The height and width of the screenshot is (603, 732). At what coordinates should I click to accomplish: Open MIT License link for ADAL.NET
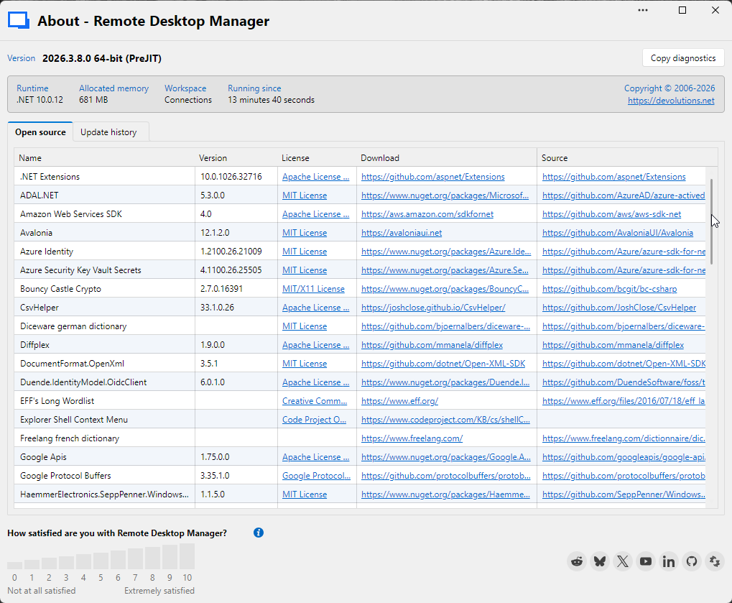305,195
